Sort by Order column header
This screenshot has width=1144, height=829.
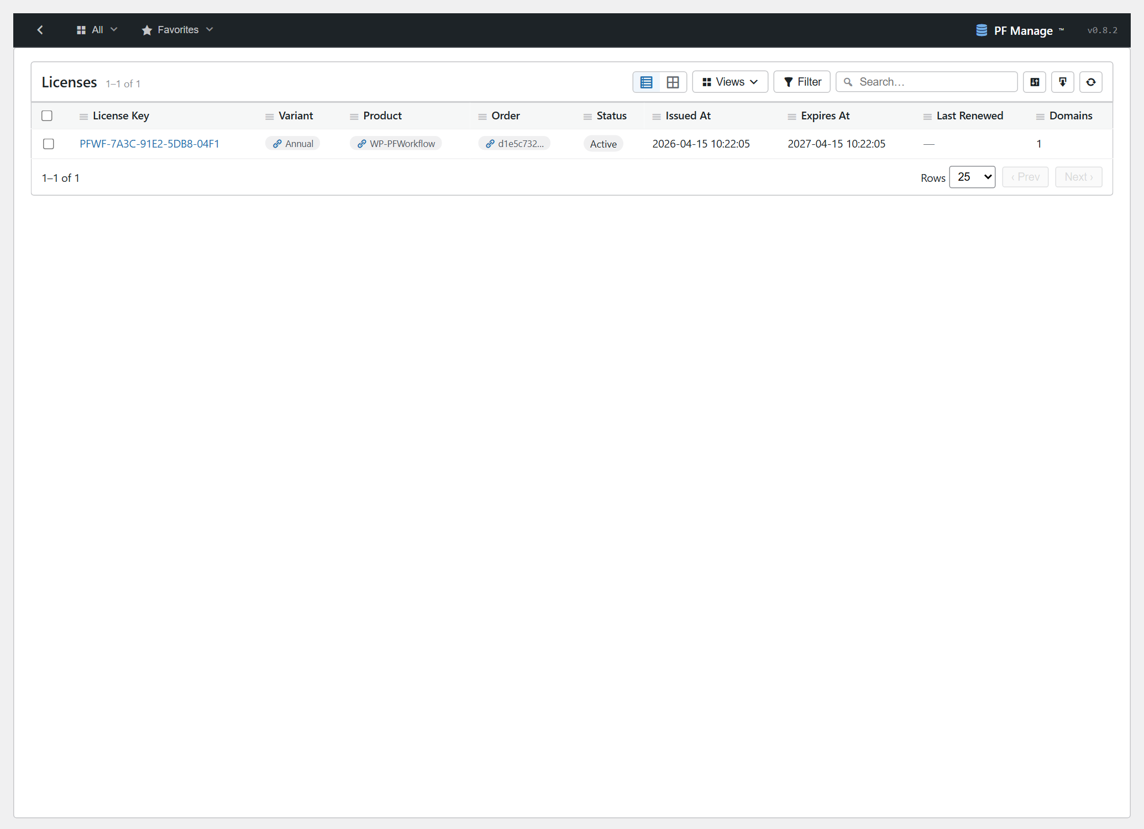506,116
